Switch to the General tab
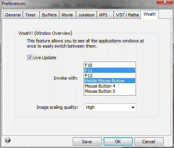This screenshot has width=174, height=148. click(x=13, y=15)
